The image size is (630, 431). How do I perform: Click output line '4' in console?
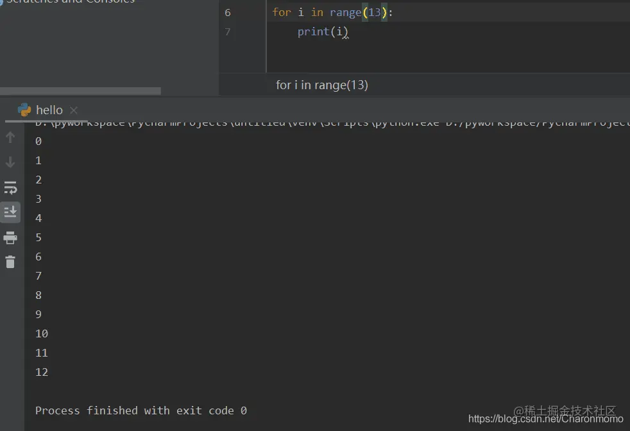[38, 218]
